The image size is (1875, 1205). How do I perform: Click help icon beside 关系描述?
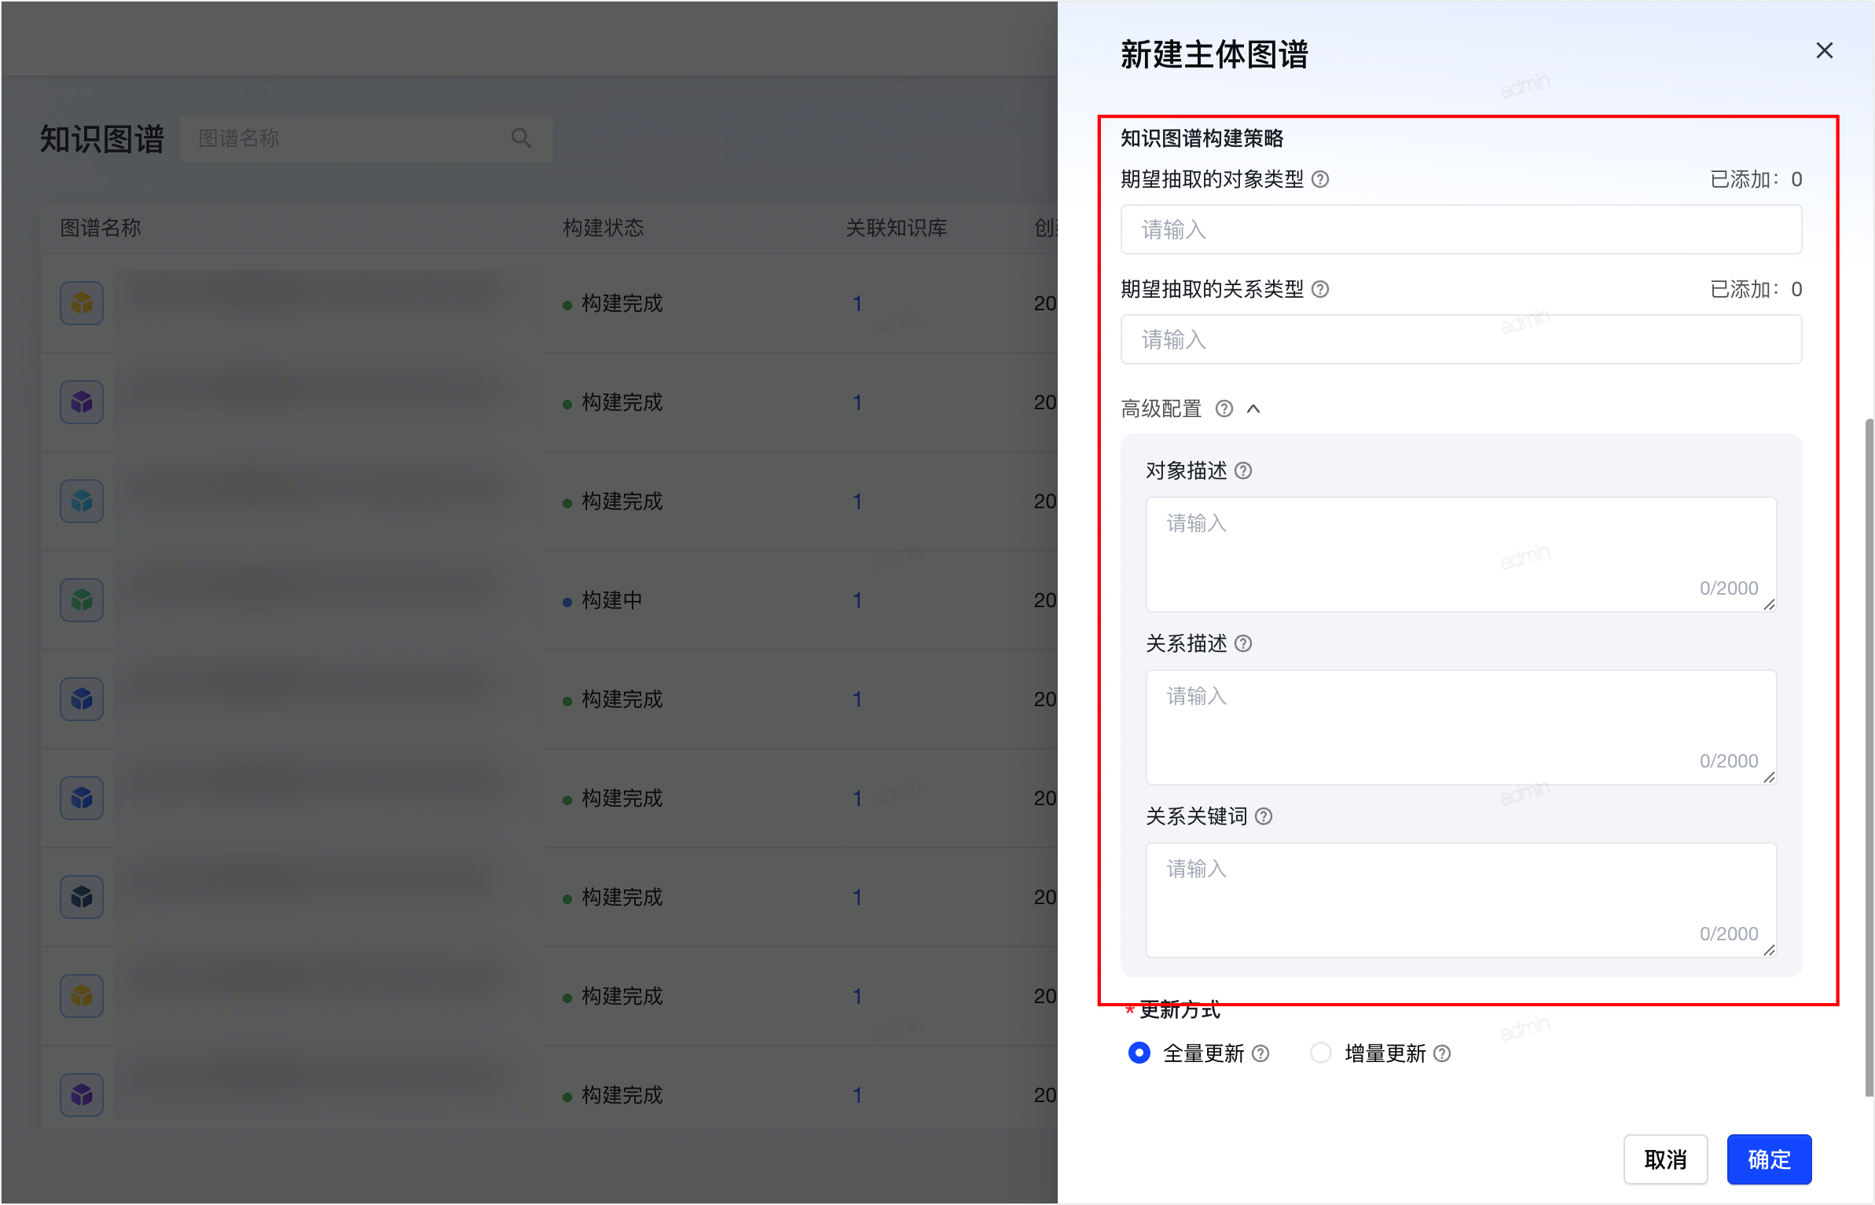click(1243, 644)
